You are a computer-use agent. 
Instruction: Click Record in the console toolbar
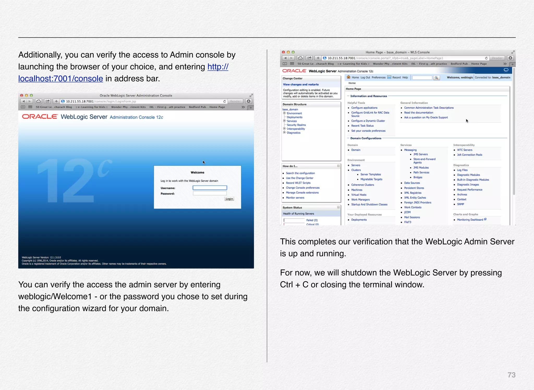(x=396, y=77)
